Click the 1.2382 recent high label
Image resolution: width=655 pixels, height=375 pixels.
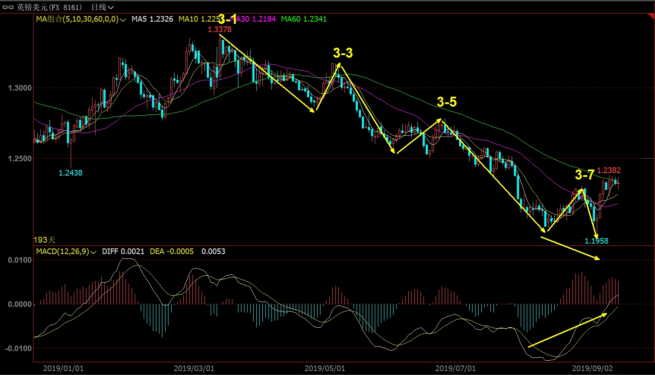(x=609, y=170)
